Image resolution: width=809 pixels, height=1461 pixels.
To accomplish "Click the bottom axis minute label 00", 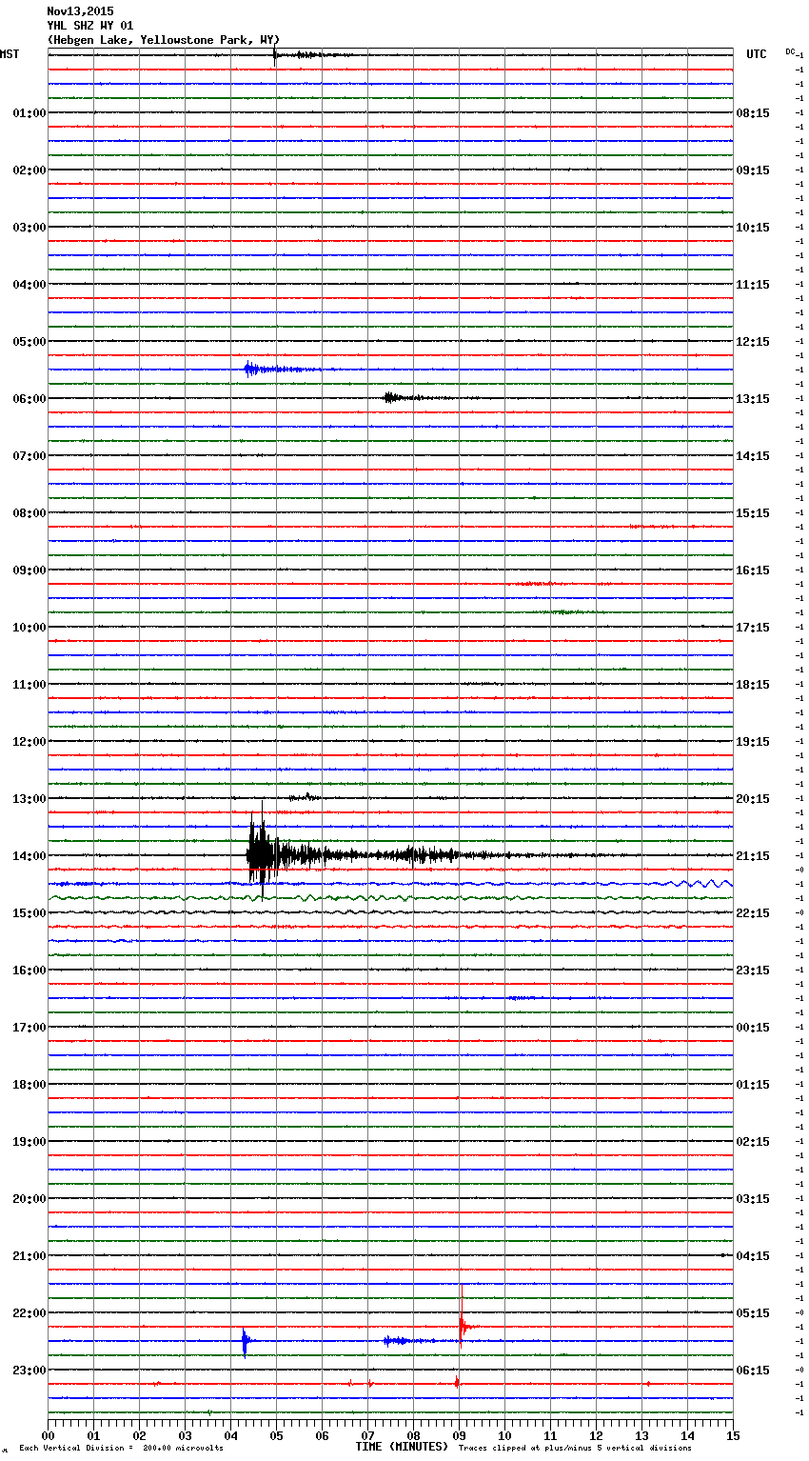I will pyautogui.click(x=49, y=1436).
